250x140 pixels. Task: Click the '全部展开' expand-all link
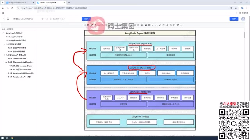click(10, 30)
